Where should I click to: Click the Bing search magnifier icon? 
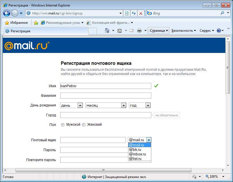222,13
